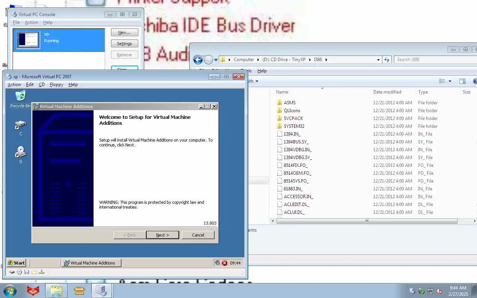Click the network icon in Windows system tray
This screenshot has width=477, height=298.
pyautogui.click(x=430, y=291)
